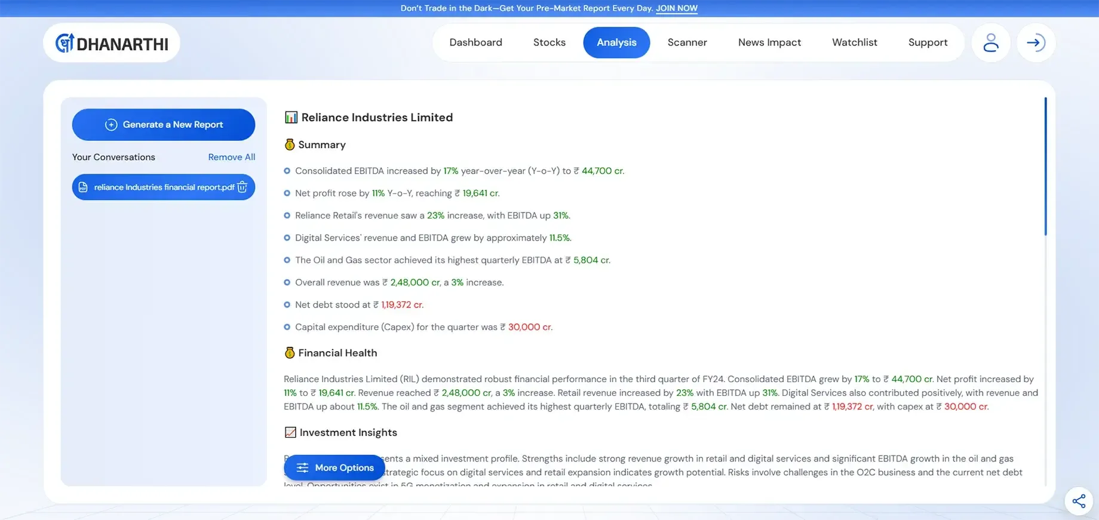View the Watchlist tab
Image resolution: width=1099 pixels, height=520 pixels.
[854, 42]
